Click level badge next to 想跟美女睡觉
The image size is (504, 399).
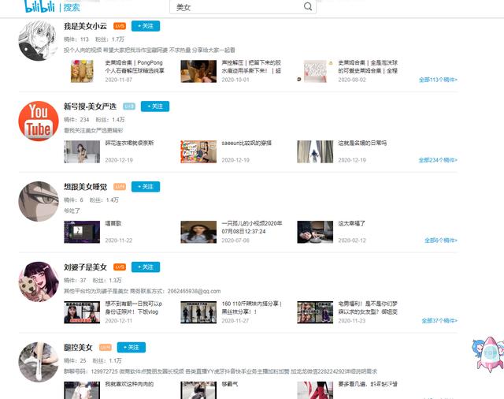pos(120,187)
